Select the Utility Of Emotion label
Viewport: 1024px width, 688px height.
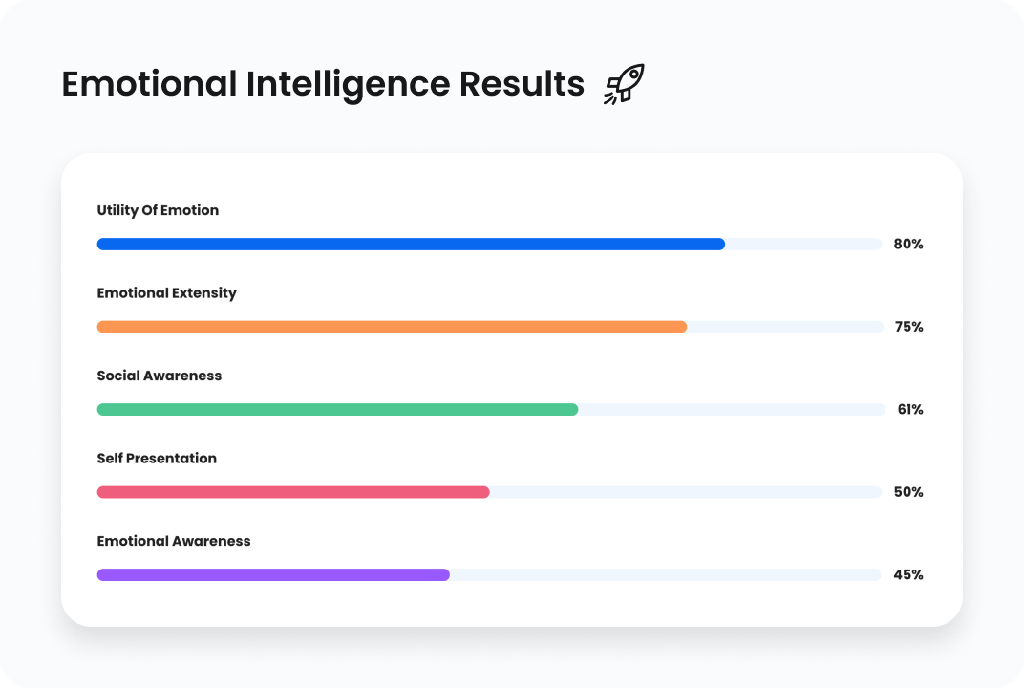tap(158, 210)
